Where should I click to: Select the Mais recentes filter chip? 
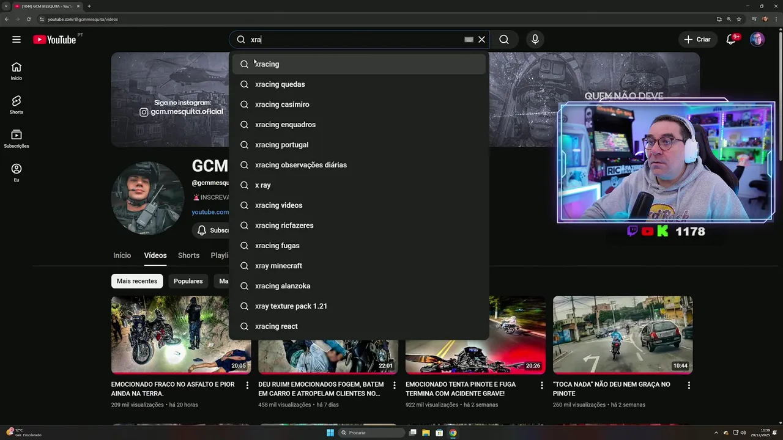[137, 281]
